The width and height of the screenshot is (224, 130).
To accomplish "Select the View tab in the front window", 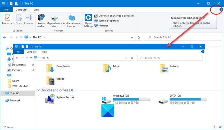I will [x=44, y=52].
